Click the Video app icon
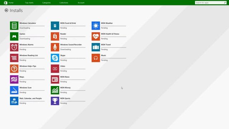 coord(55,68)
